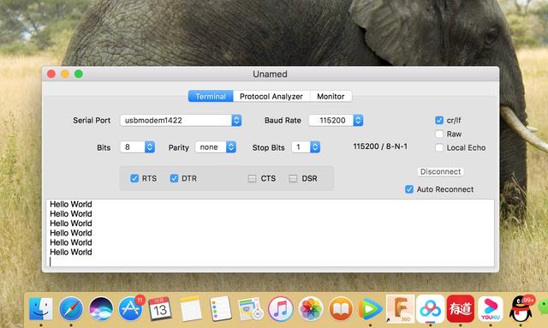548x328 pixels.
Task: Close the Unamed window with red button
Action: pos(51,74)
